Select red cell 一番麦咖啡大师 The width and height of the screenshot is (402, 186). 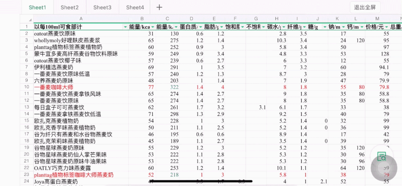click(81, 87)
